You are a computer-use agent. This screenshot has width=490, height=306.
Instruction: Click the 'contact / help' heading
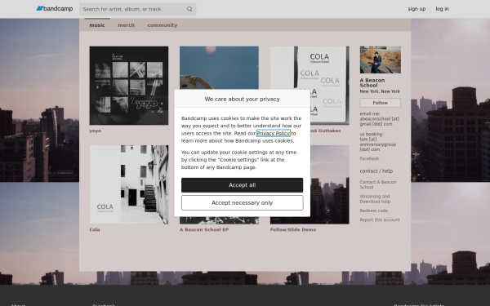tap(376, 171)
